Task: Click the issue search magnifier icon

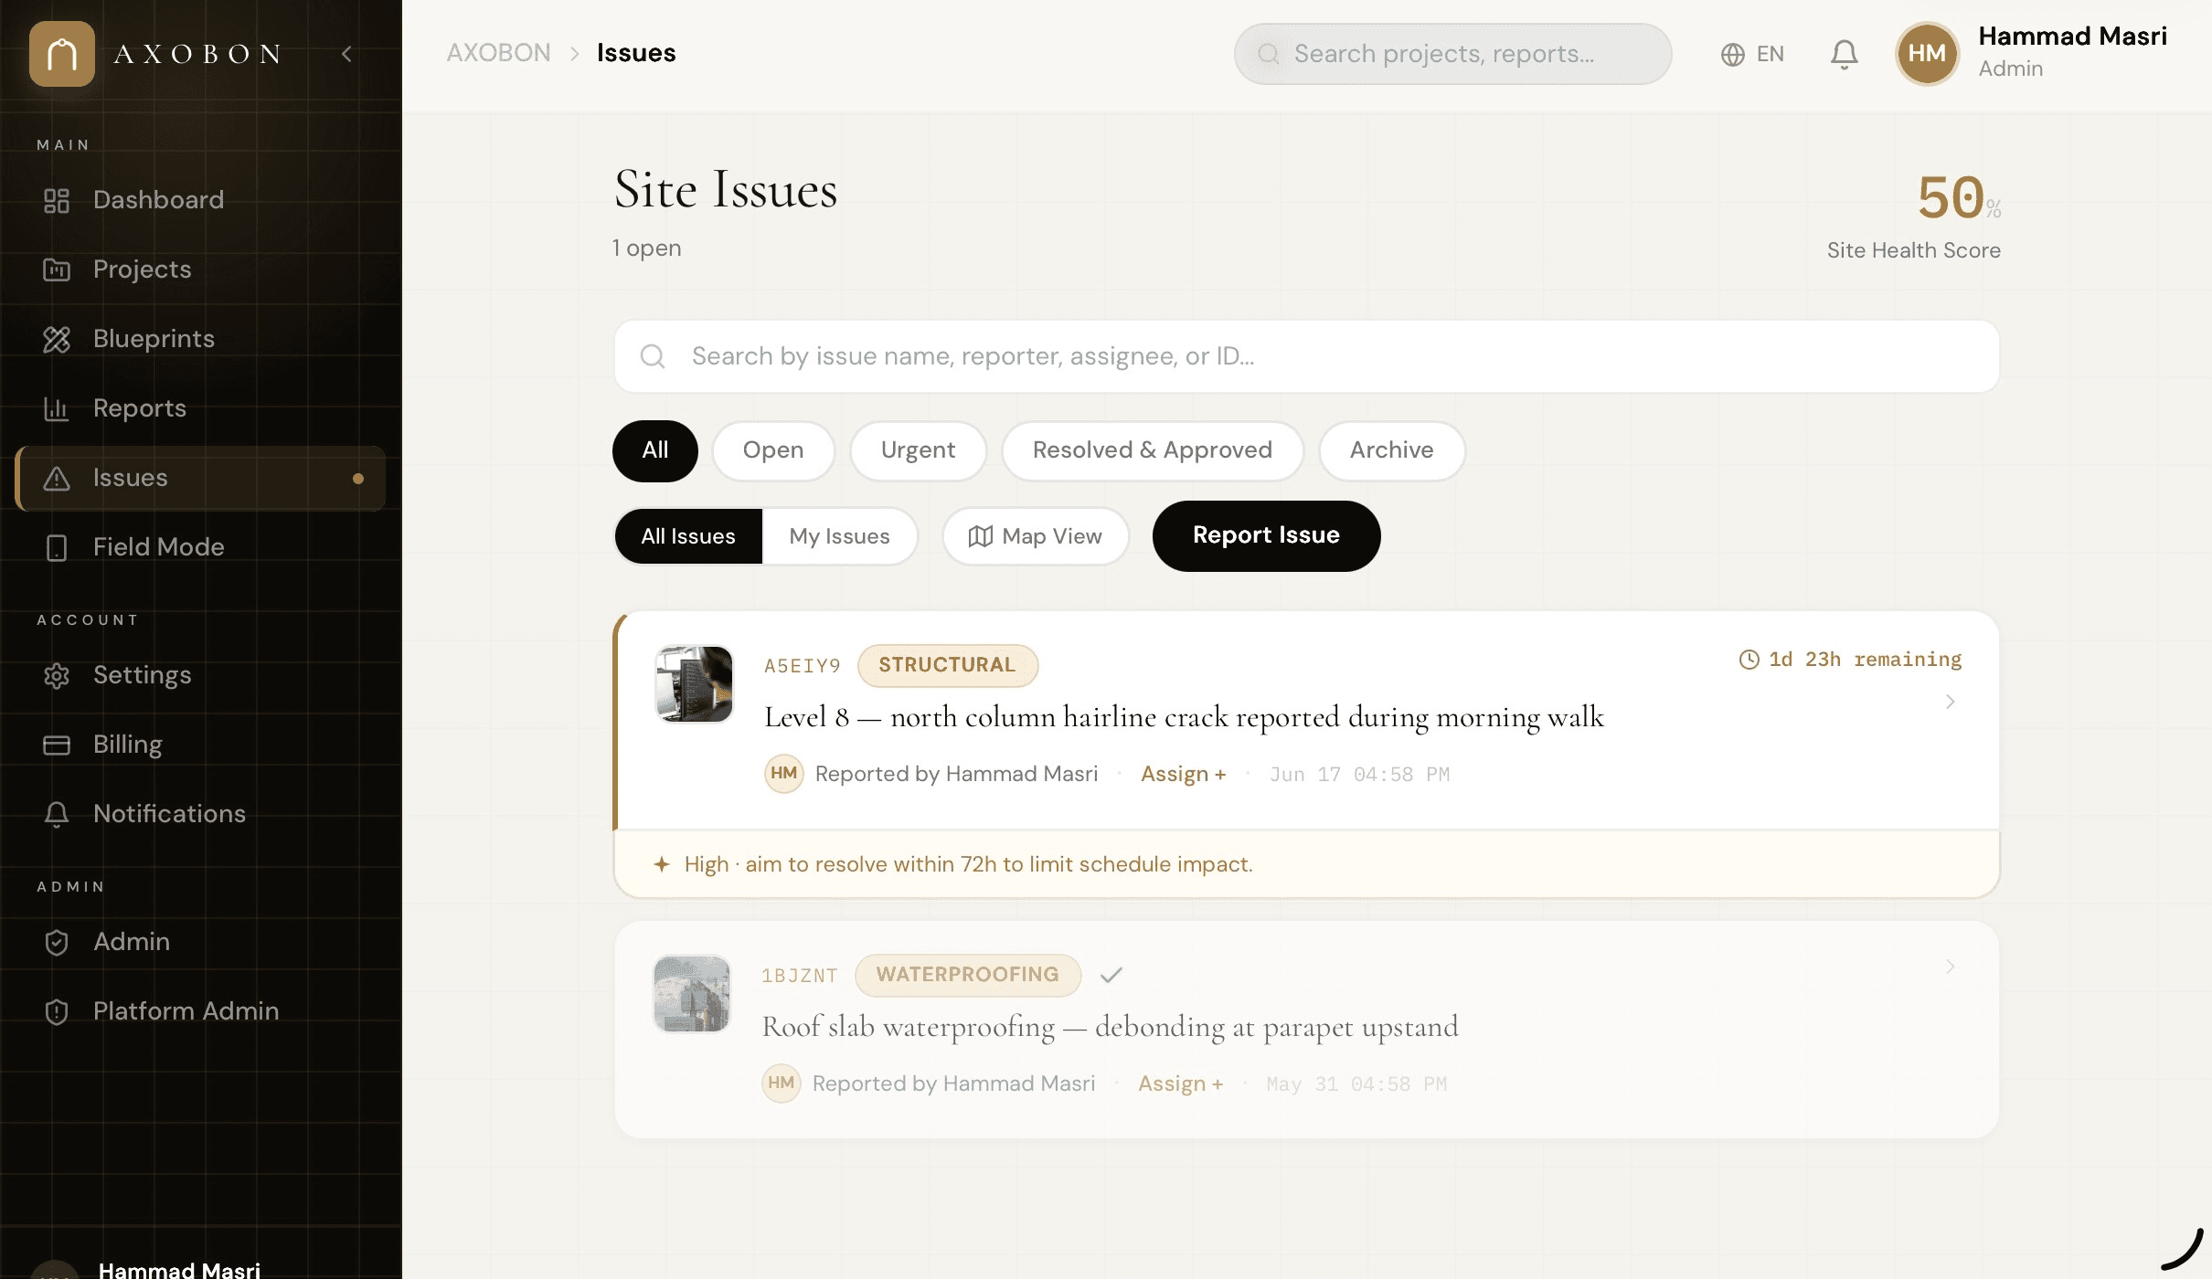Action: click(652, 356)
